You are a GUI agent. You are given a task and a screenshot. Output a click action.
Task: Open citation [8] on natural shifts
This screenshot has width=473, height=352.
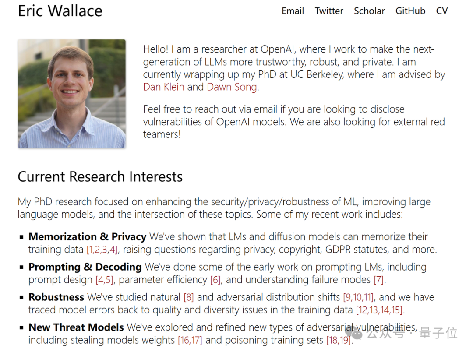click(188, 297)
